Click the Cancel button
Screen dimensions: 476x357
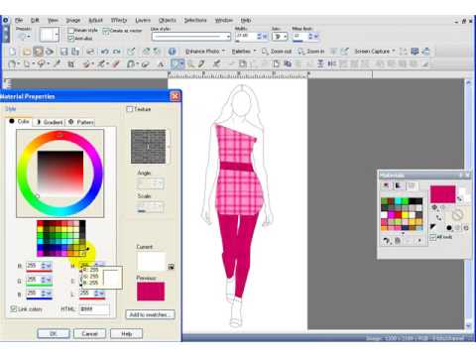click(x=89, y=333)
